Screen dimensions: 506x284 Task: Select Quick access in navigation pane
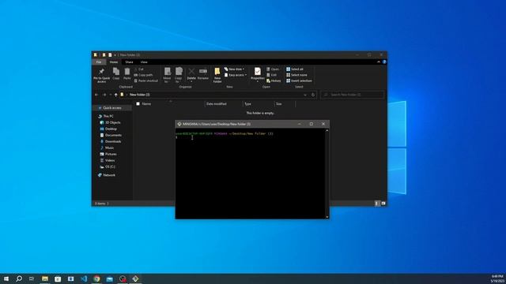112,108
